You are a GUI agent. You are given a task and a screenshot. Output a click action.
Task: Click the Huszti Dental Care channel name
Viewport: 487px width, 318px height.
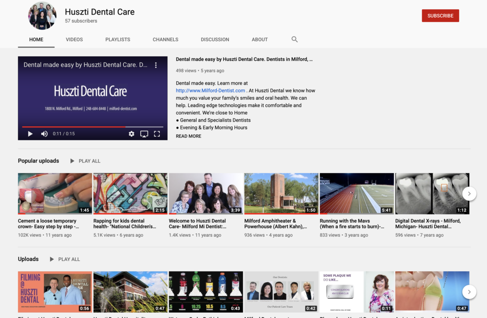click(x=100, y=12)
